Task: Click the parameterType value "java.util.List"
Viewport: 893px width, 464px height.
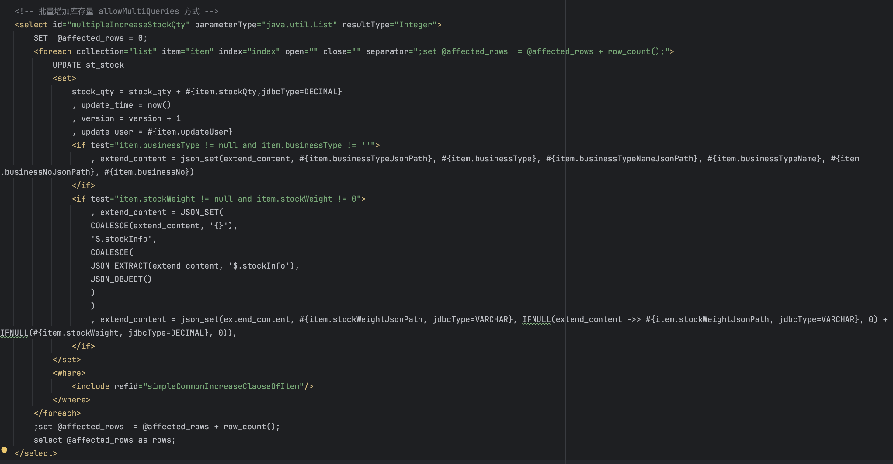Action: tap(299, 25)
